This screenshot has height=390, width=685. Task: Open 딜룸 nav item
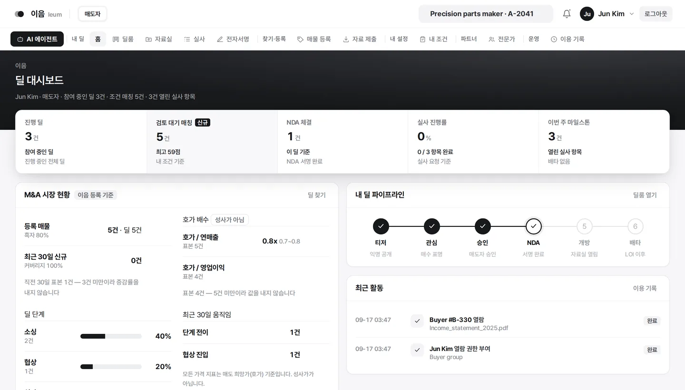(x=123, y=39)
